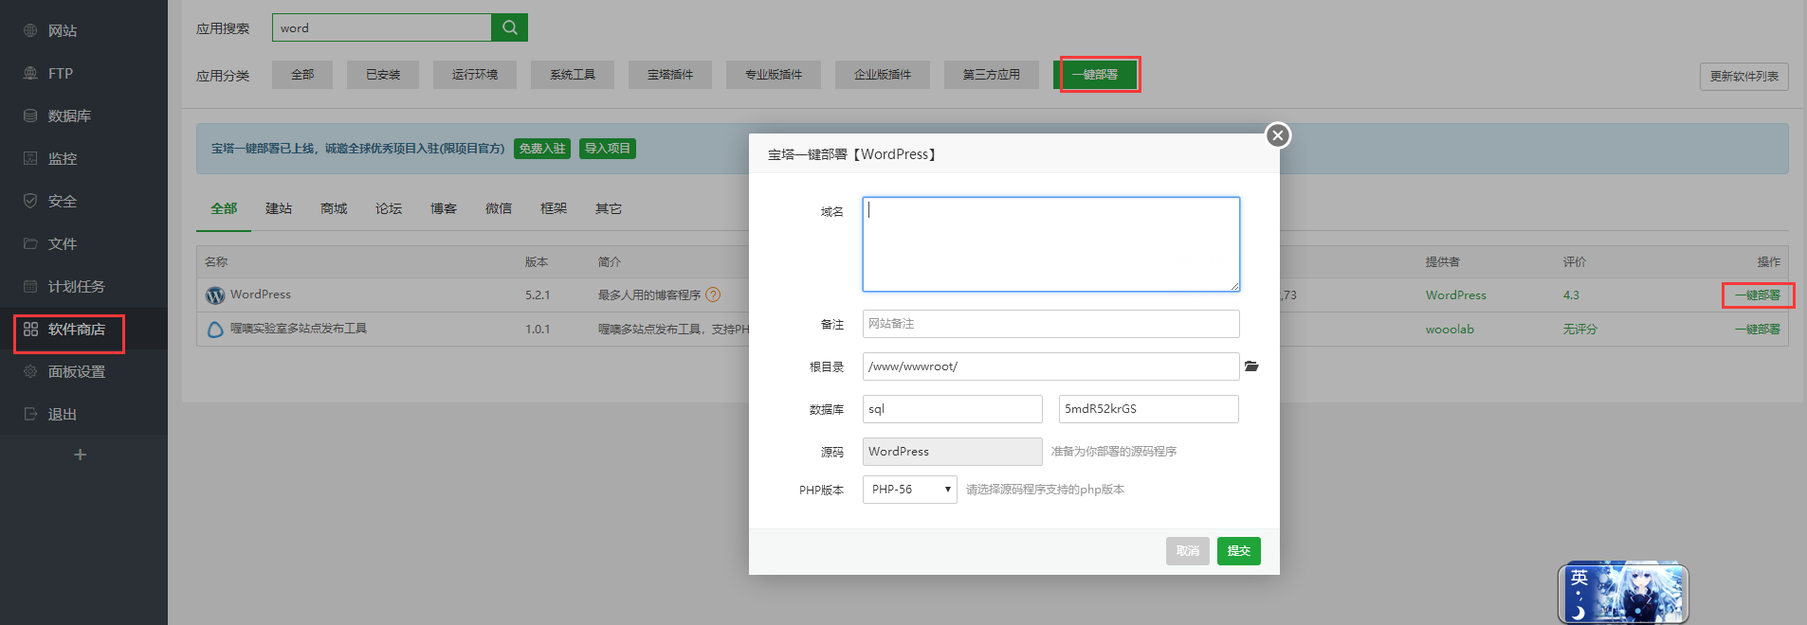Open the FTP sidebar icon
Screen dimensions: 1807x625
30,73
